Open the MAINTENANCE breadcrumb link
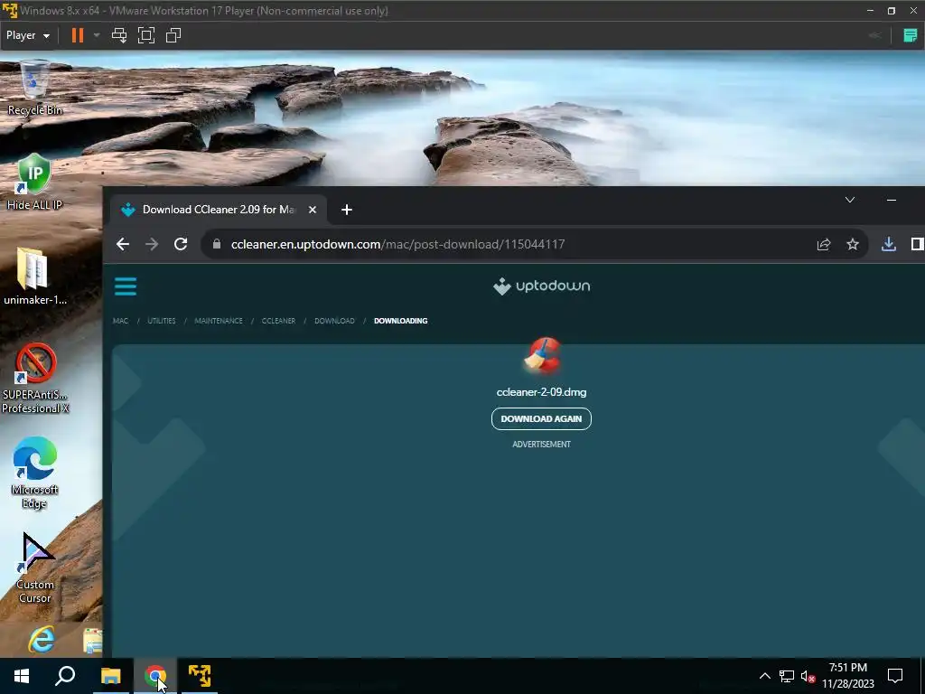This screenshot has height=694, width=925. click(x=219, y=321)
